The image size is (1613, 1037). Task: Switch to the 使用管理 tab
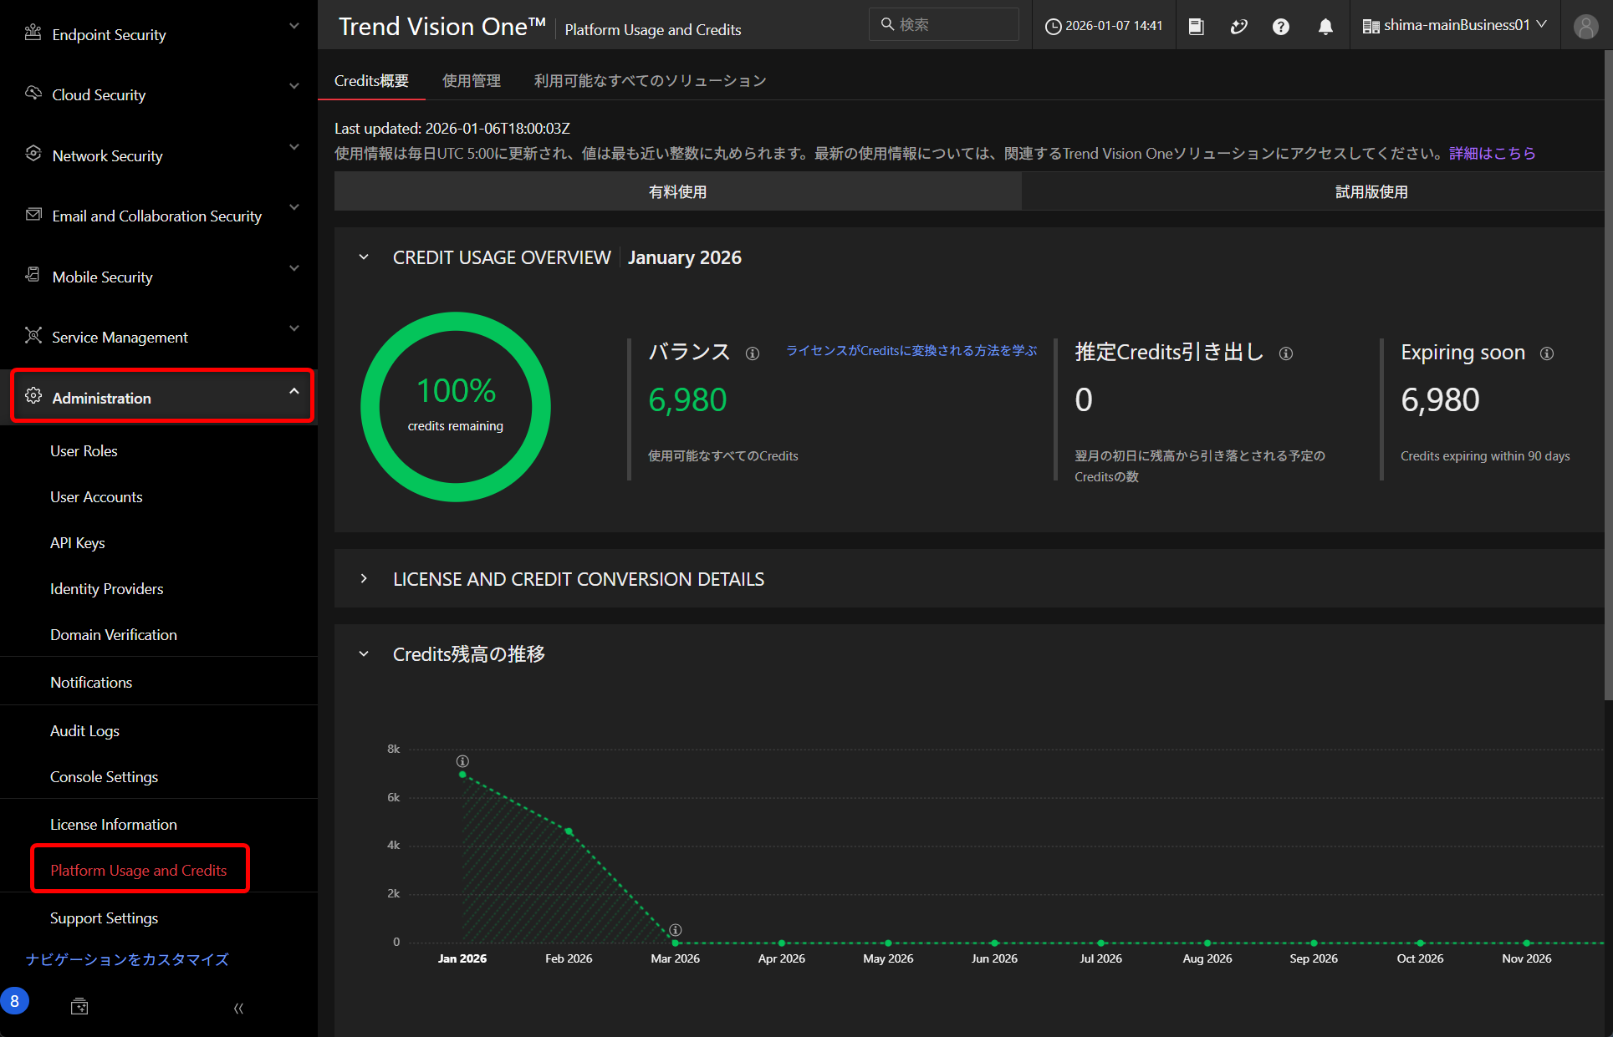pos(472,81)
